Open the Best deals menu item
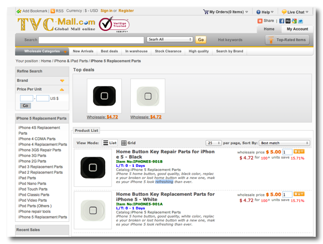This screenshot has width=323, height=244. [110, 51]
